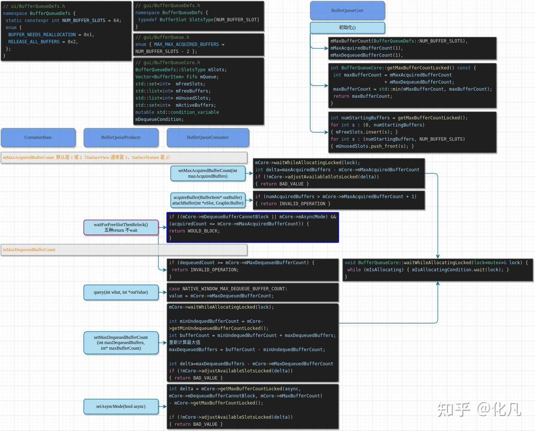The image size is (535, 431).
Task: Select the gui/BufferQueue.h code block
Action: coord(198,44)
